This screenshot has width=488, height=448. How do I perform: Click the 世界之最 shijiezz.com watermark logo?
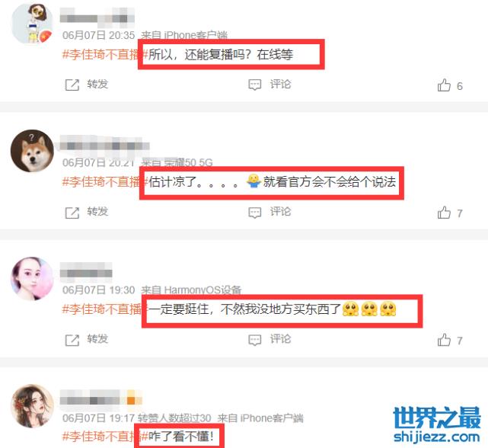(437, 424)
